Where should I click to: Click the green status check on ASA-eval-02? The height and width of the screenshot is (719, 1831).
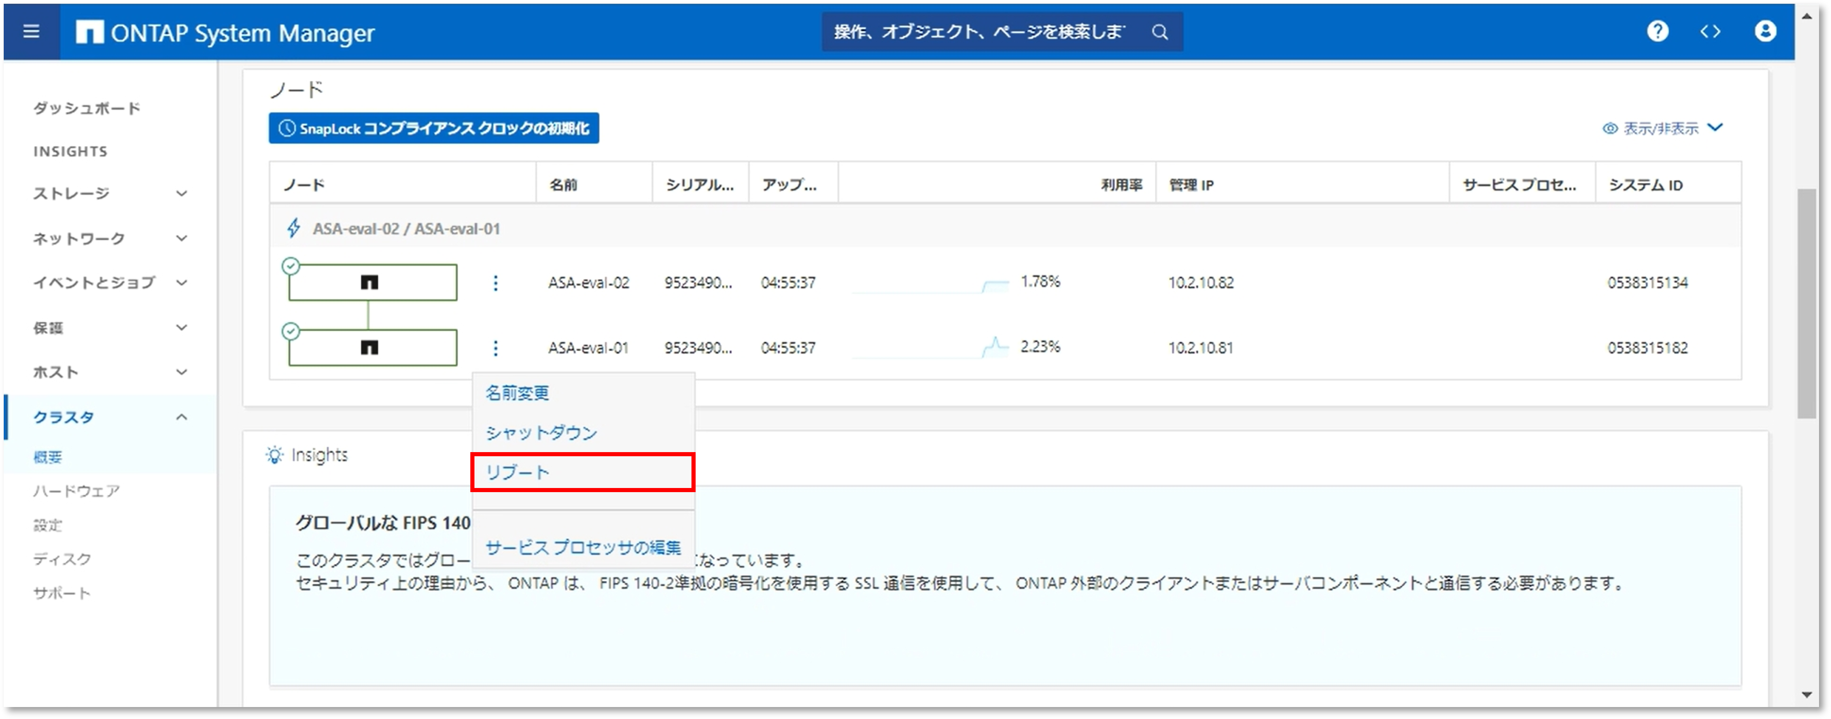pyautogui.click(x=291, y=266)
